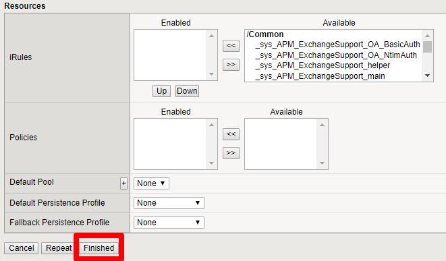Click Policies << move-to-enabled button

tap(231, 134)
